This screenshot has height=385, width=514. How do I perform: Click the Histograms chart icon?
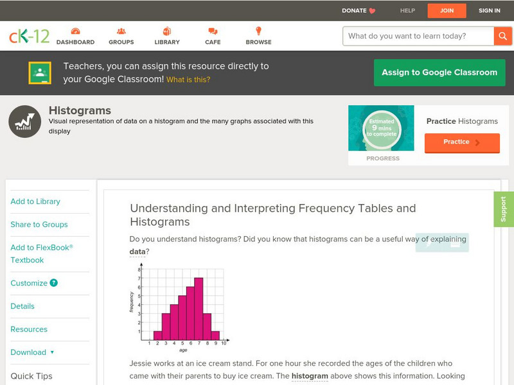click(25, 121)
